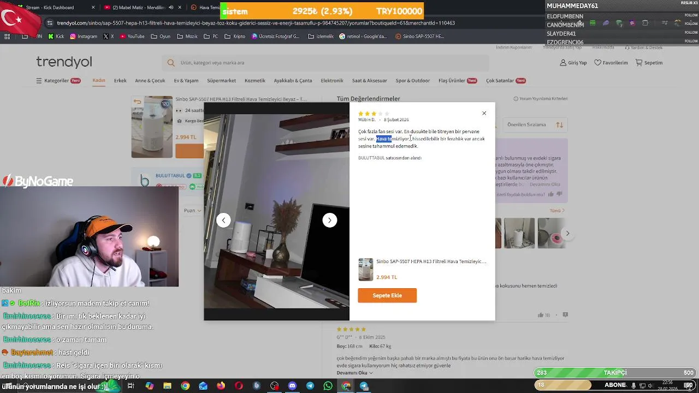Mark the review summary as not helpful
The width and height of the screenshot is (699, 393).
click(560, 194)
